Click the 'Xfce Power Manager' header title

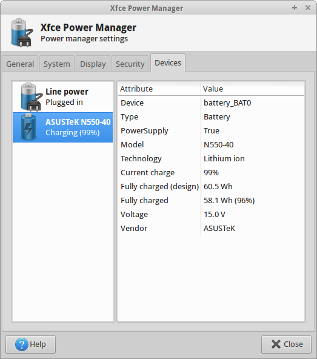point(88,27)
